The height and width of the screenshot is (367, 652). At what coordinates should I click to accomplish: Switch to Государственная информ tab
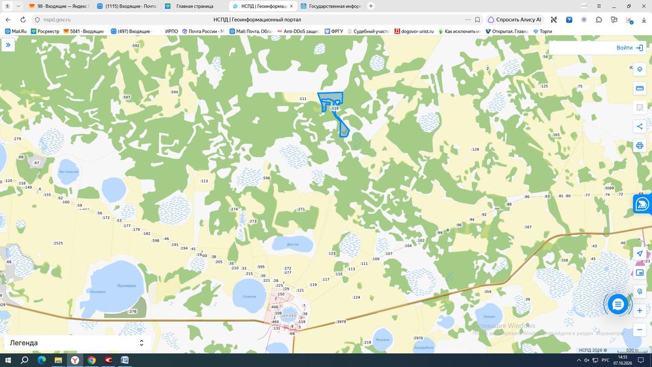(331, 6)
